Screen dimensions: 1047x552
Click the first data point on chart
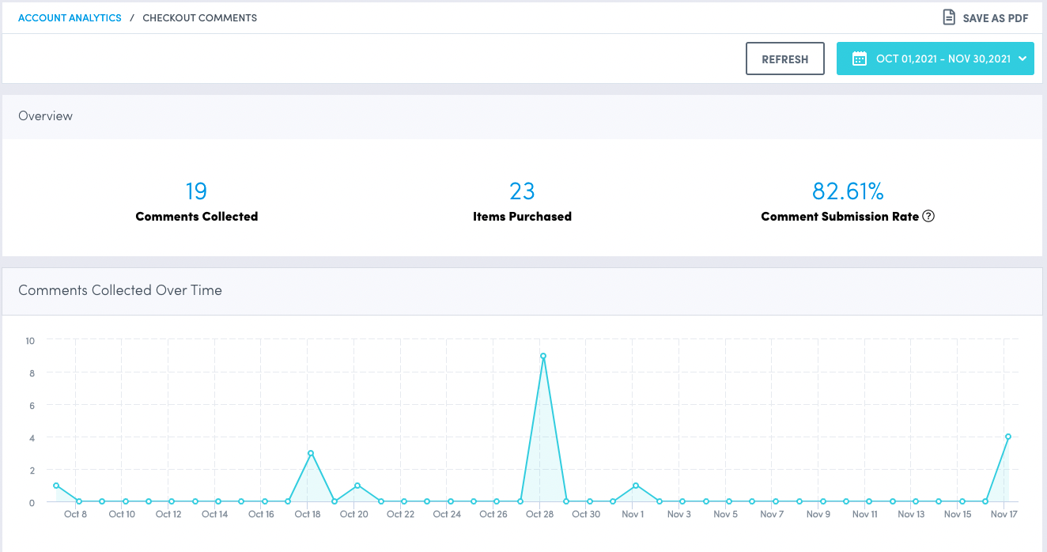point(56,486)
